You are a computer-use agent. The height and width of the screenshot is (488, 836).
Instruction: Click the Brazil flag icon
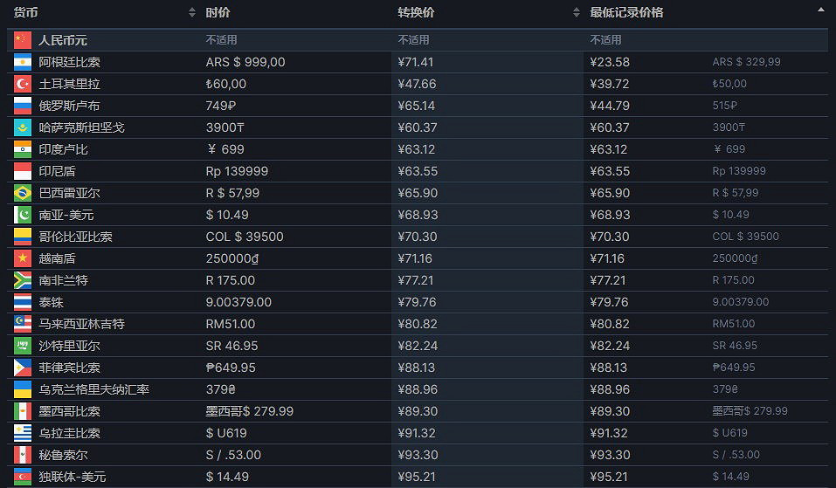pos(23,193)
